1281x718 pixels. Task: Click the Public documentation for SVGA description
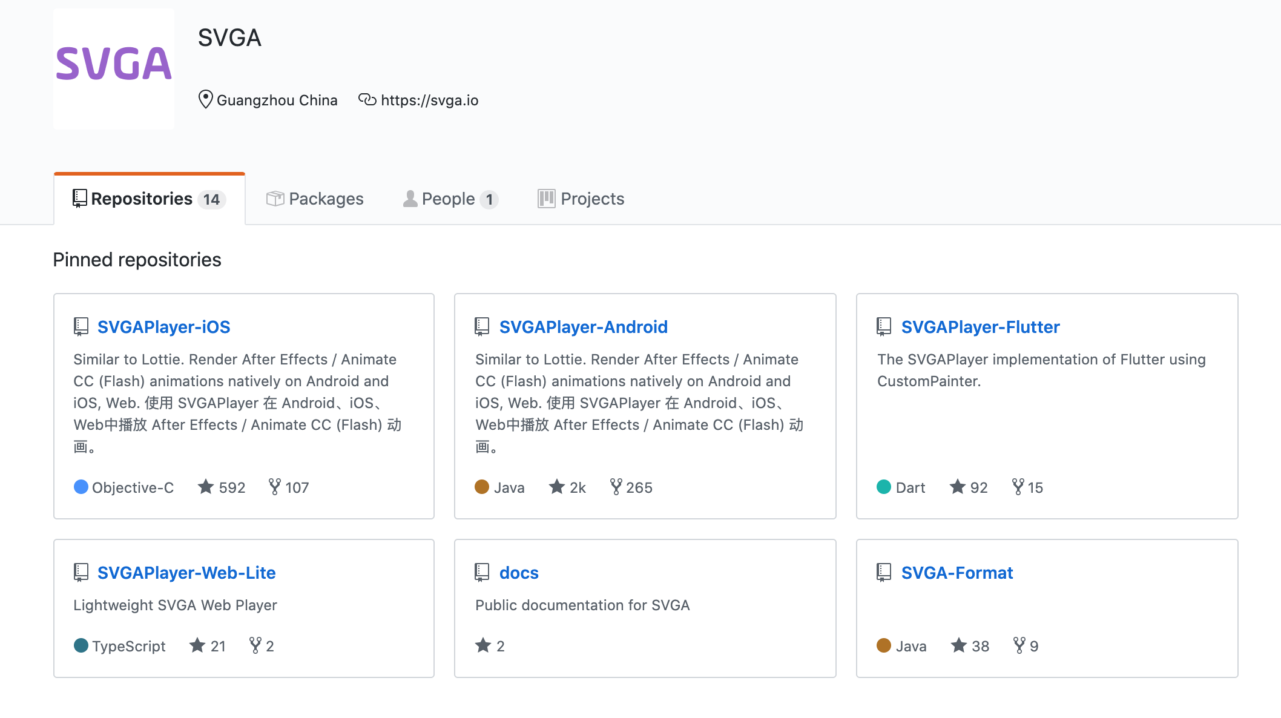[582, 605]
